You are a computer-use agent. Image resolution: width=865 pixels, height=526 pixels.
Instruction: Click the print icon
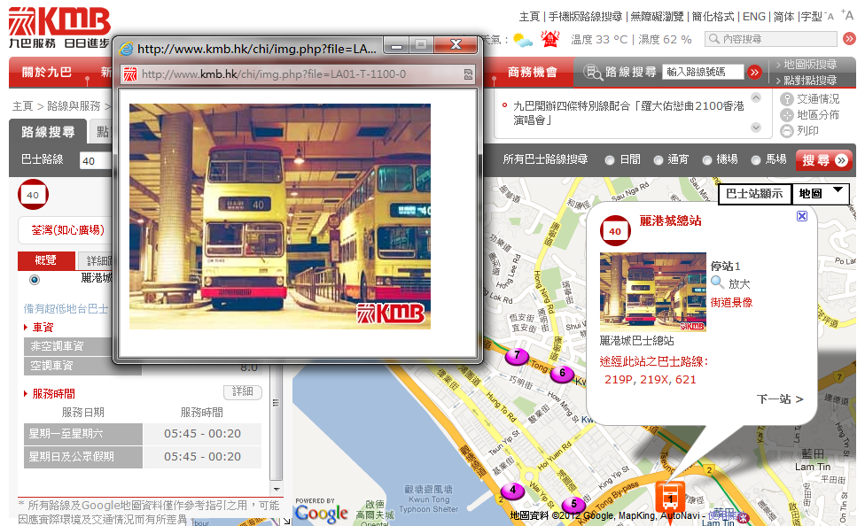(x=787, y=131)
